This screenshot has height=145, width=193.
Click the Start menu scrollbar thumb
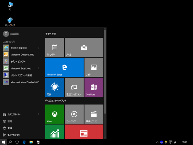105,72
